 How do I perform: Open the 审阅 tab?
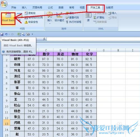[72, 8]
